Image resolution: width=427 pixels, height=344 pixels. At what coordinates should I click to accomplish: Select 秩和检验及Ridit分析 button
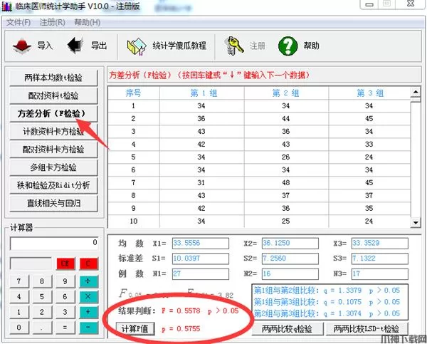pyautogui.click(x=53, y=185)
